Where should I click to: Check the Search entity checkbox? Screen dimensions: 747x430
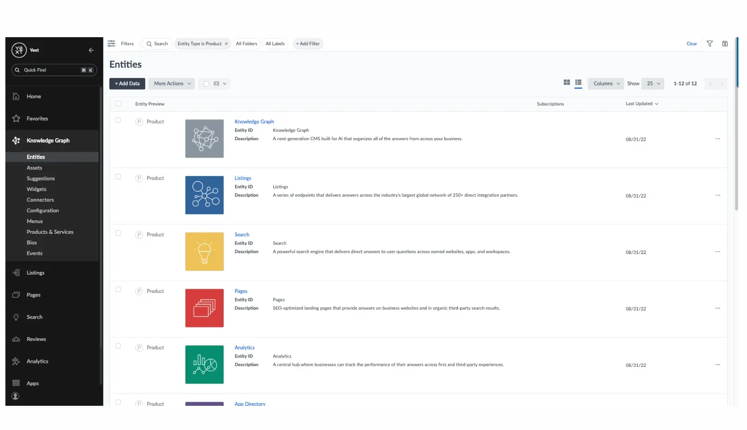(118, 233)
